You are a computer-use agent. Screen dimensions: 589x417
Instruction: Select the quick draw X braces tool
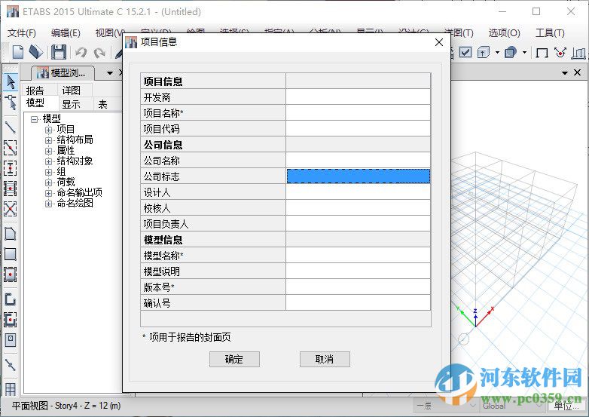click(x=11, y=208)
